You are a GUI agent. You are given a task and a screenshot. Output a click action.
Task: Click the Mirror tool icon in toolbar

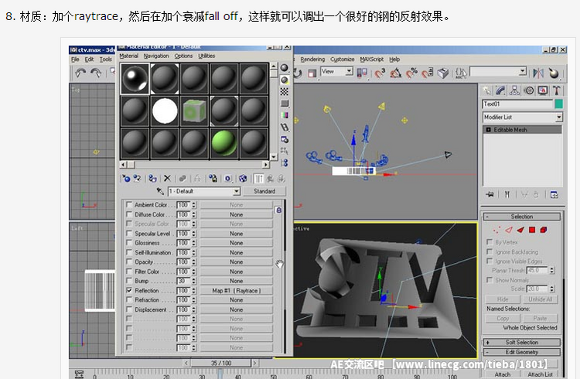(x=538, y=73)
